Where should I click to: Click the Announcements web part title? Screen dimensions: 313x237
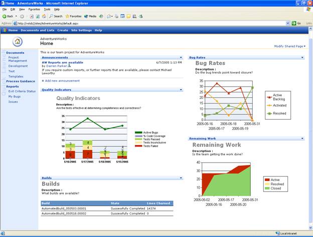[55, 57]
